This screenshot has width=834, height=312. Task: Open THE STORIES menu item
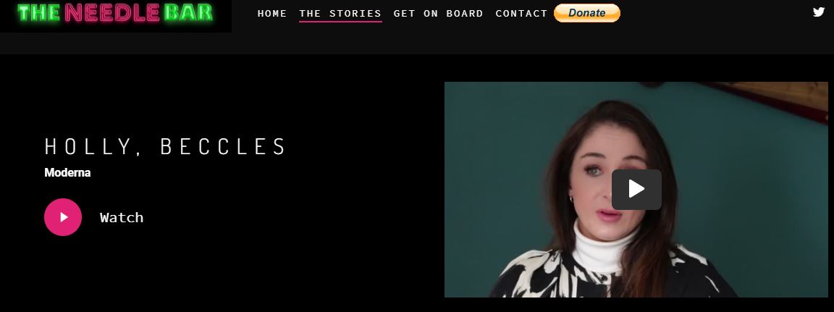tap(340, 13)
